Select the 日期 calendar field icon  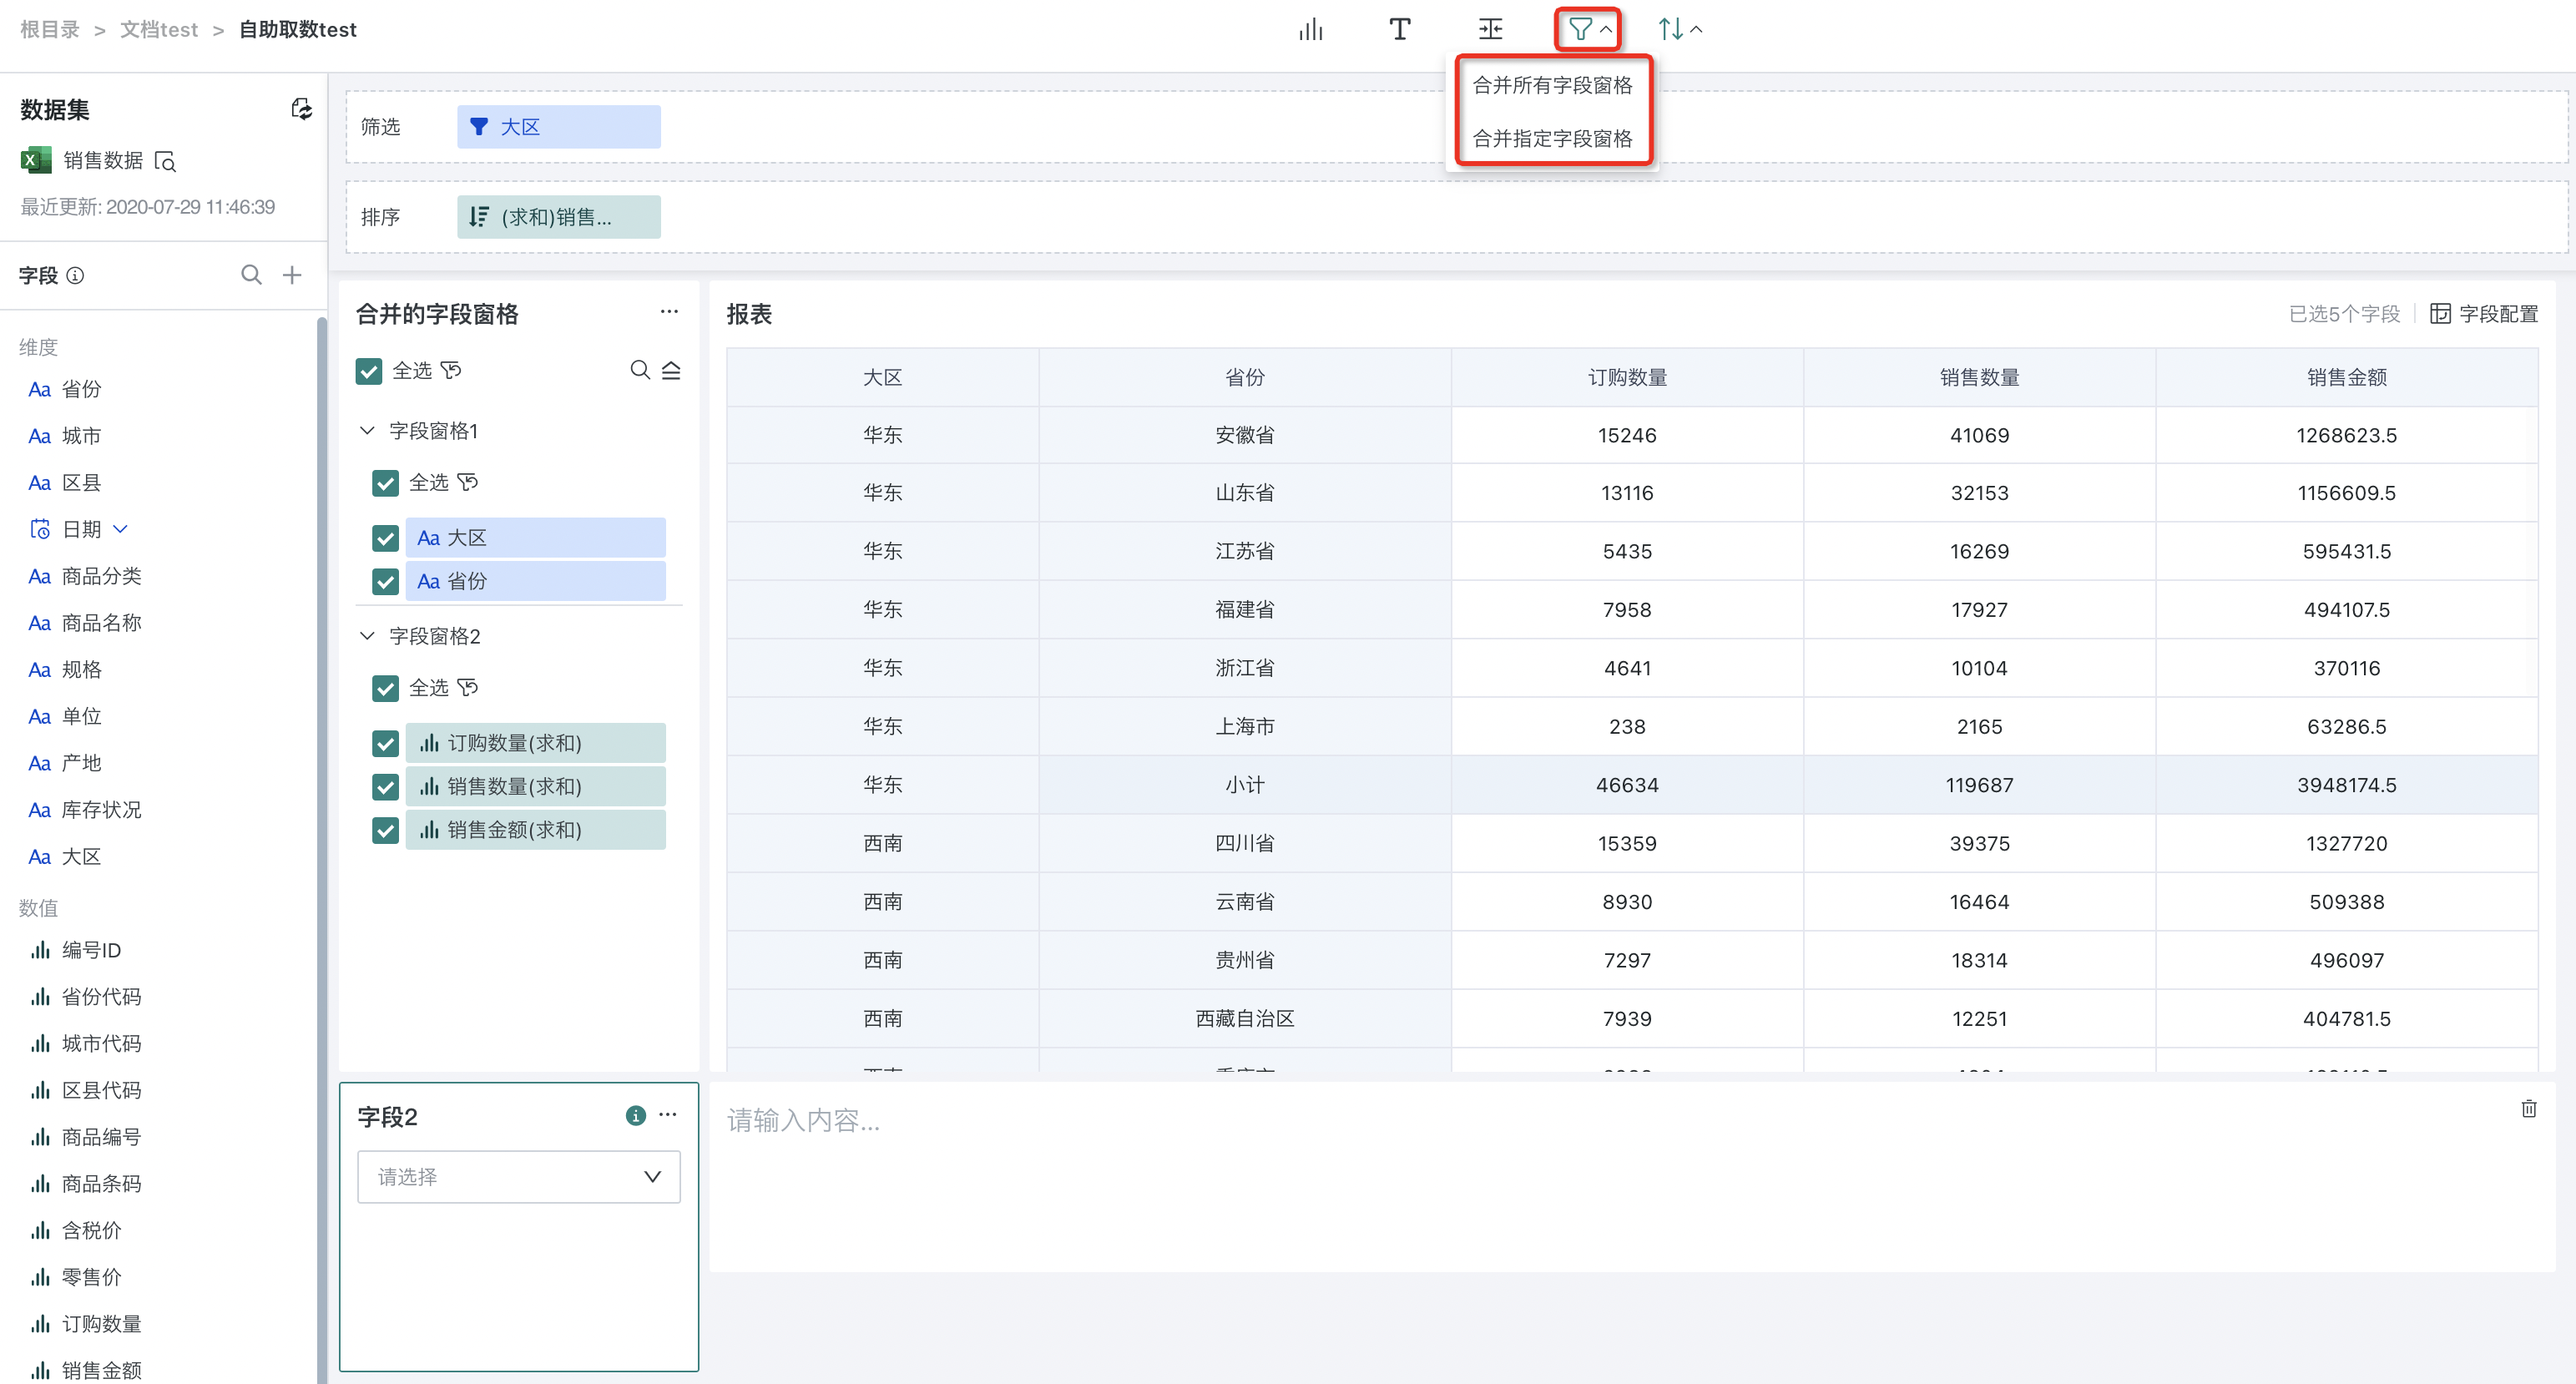40,529
